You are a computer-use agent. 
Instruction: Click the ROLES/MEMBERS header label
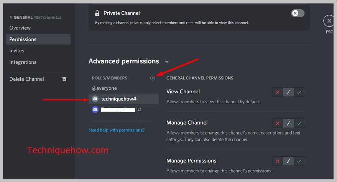[x=109, y=78]
